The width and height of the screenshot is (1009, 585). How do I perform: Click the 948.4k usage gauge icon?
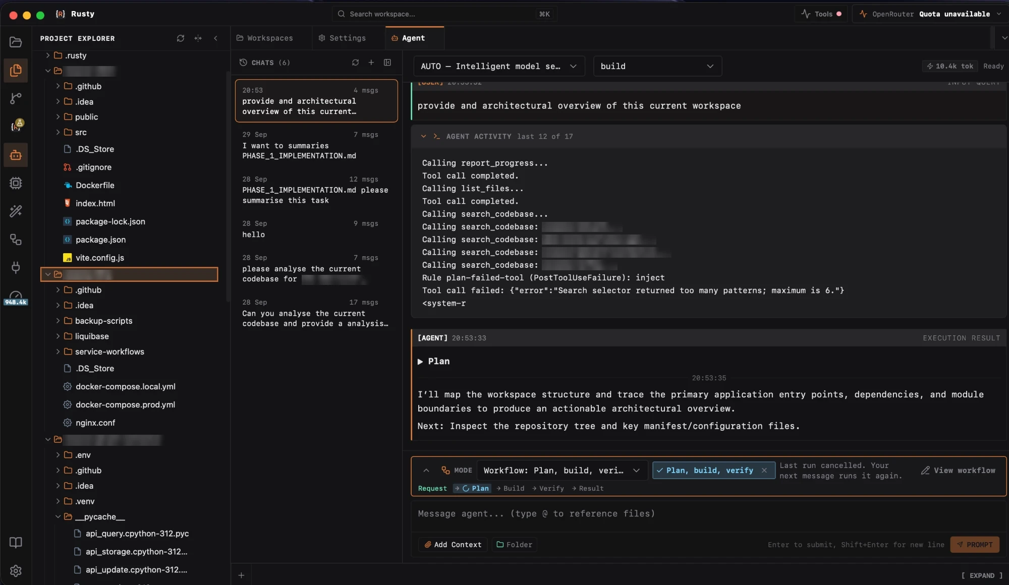(x=16, y=298)
